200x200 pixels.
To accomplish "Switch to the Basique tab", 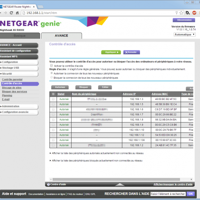I will click(19, 36).
